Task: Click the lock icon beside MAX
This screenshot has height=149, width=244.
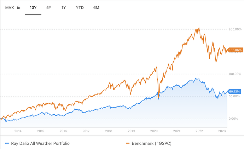Action: [18, 7]
